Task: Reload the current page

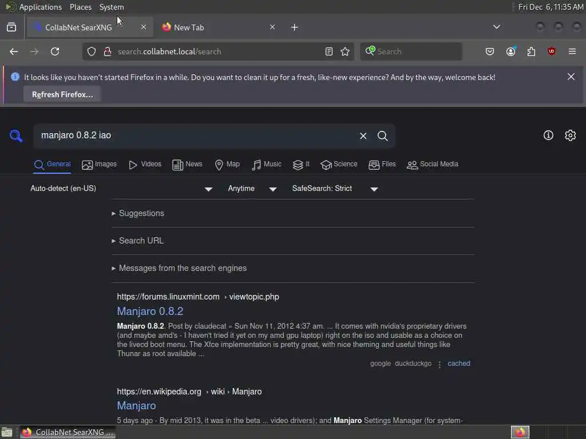Action: point(55,51)
